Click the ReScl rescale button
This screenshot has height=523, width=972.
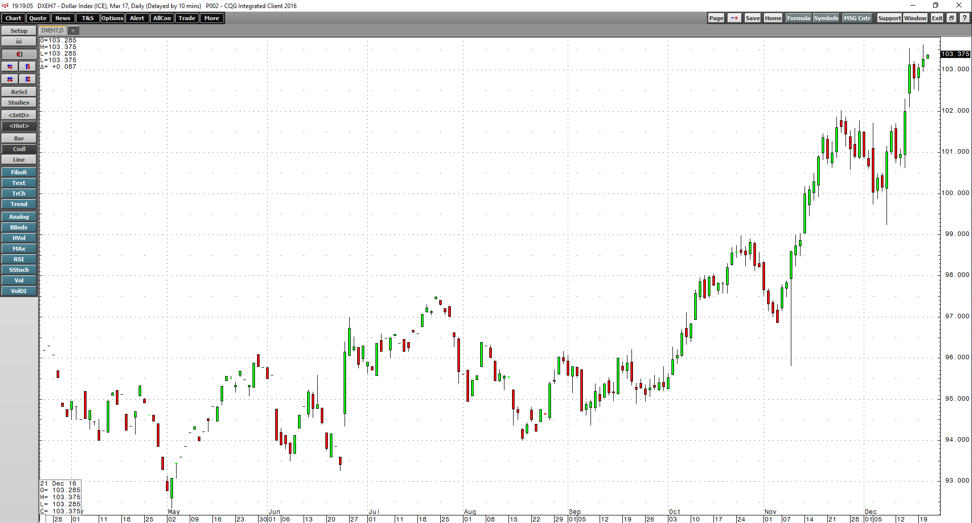(19, 92)
